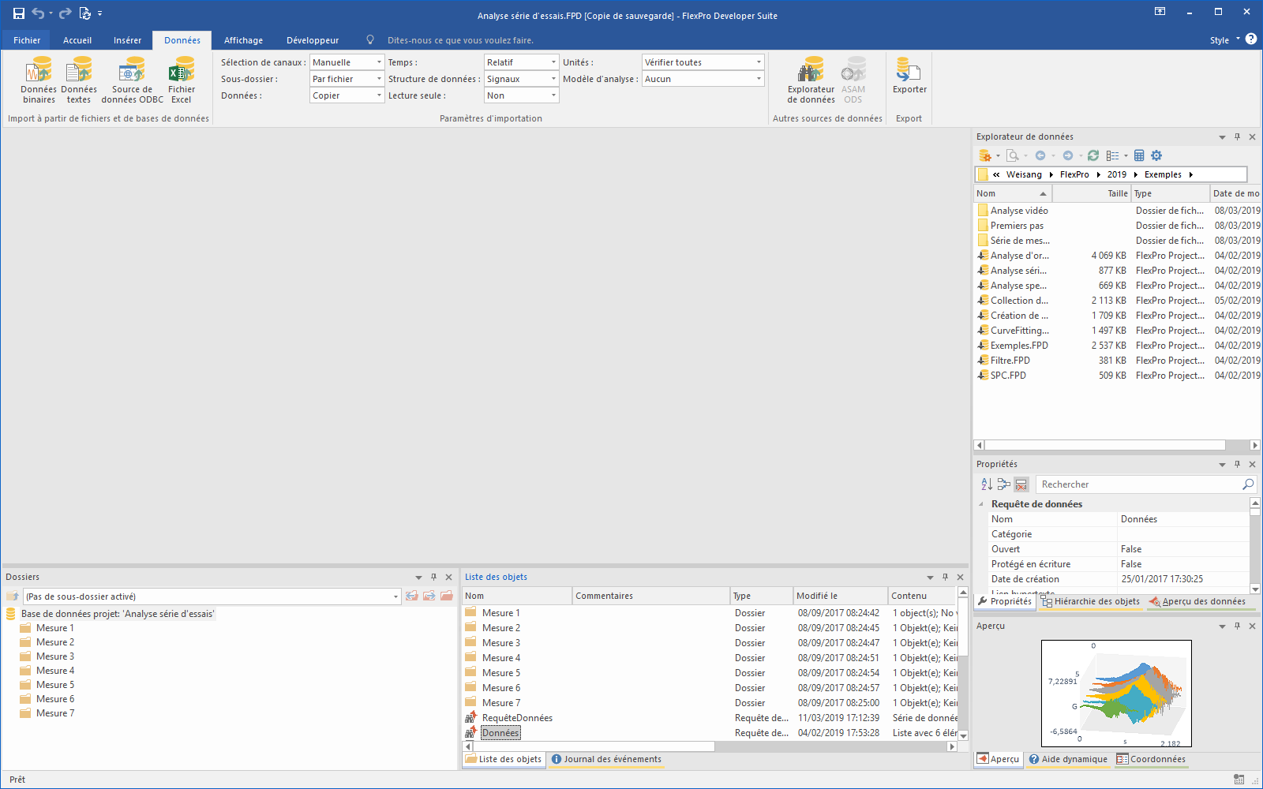The width and height of the screenshot is (1263, 789).
Task: Click the ASAM ODS data source icon
Action: coord(853,80)
